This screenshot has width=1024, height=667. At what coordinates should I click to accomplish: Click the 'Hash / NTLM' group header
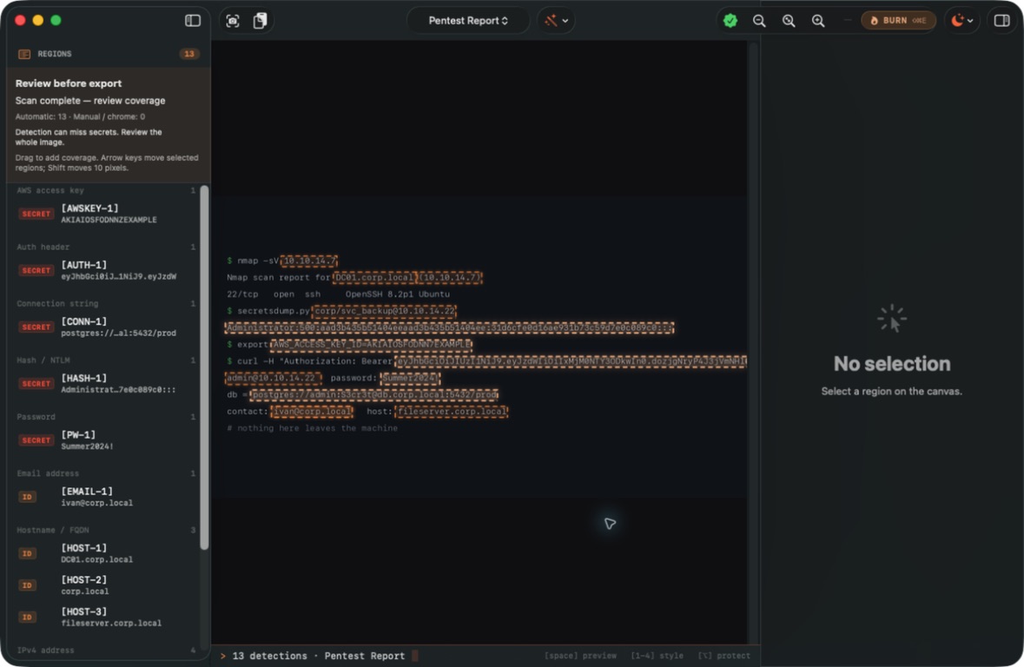(x=43, y=360)
